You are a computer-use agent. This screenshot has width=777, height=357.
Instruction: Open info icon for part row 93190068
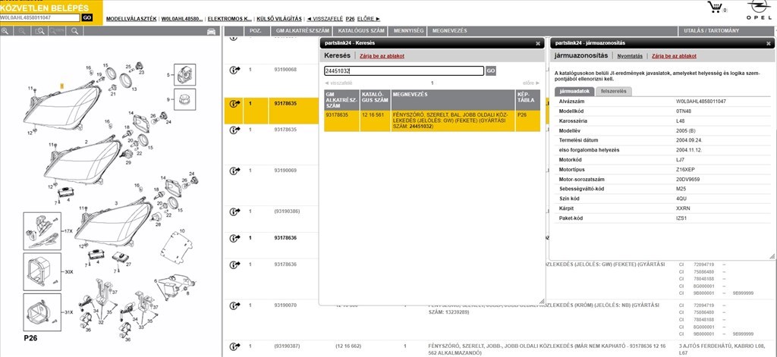coord(234,70)
